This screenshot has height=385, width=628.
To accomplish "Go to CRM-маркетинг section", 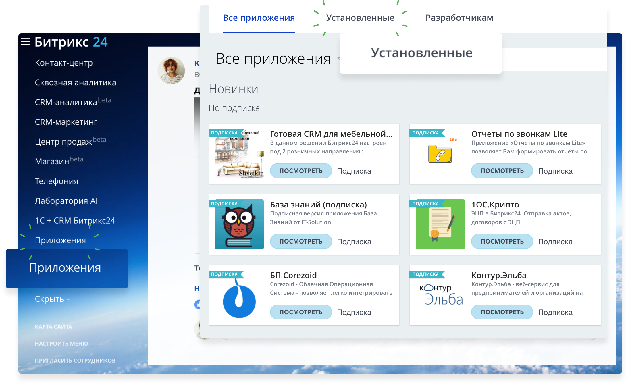I will click(x=66, y=122).
